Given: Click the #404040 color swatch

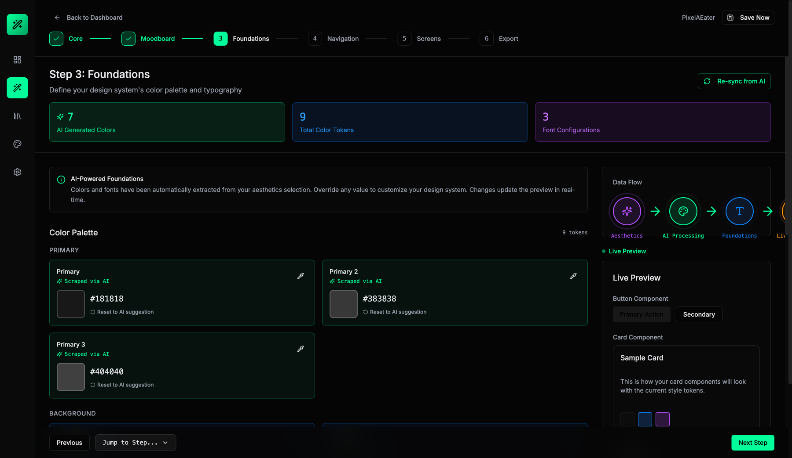Looking at the screenshot, I should tap(71, 377).
